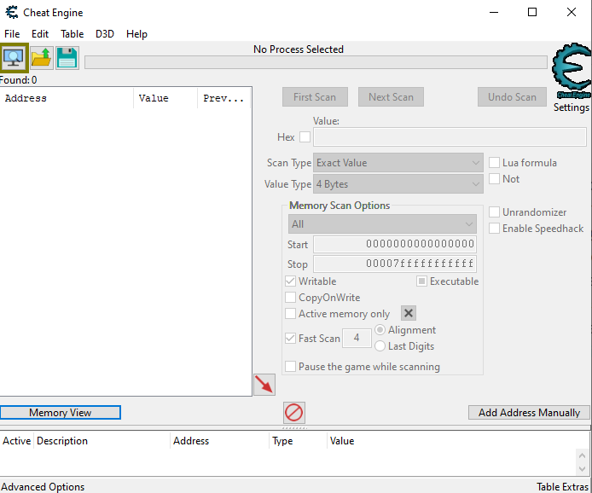Click the red circle clear list icon
592x493 pixels.
coord(293,413)
